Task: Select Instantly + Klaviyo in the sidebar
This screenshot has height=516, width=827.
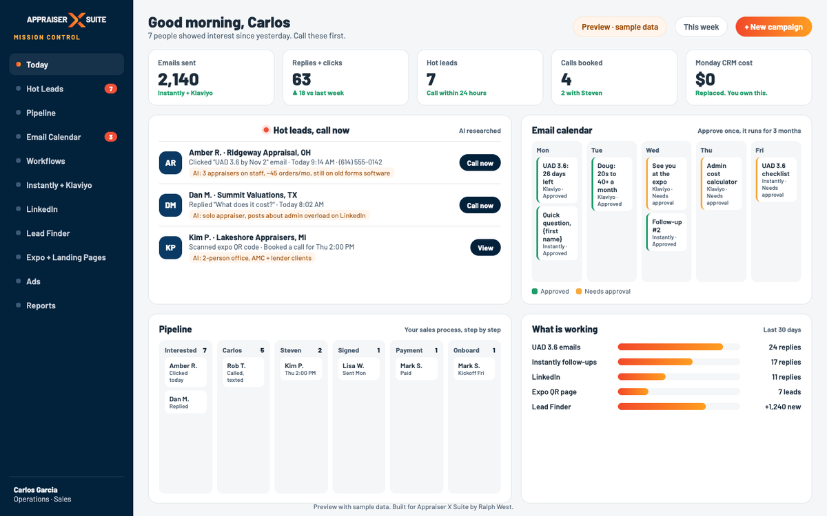Action: click(66, 185)
